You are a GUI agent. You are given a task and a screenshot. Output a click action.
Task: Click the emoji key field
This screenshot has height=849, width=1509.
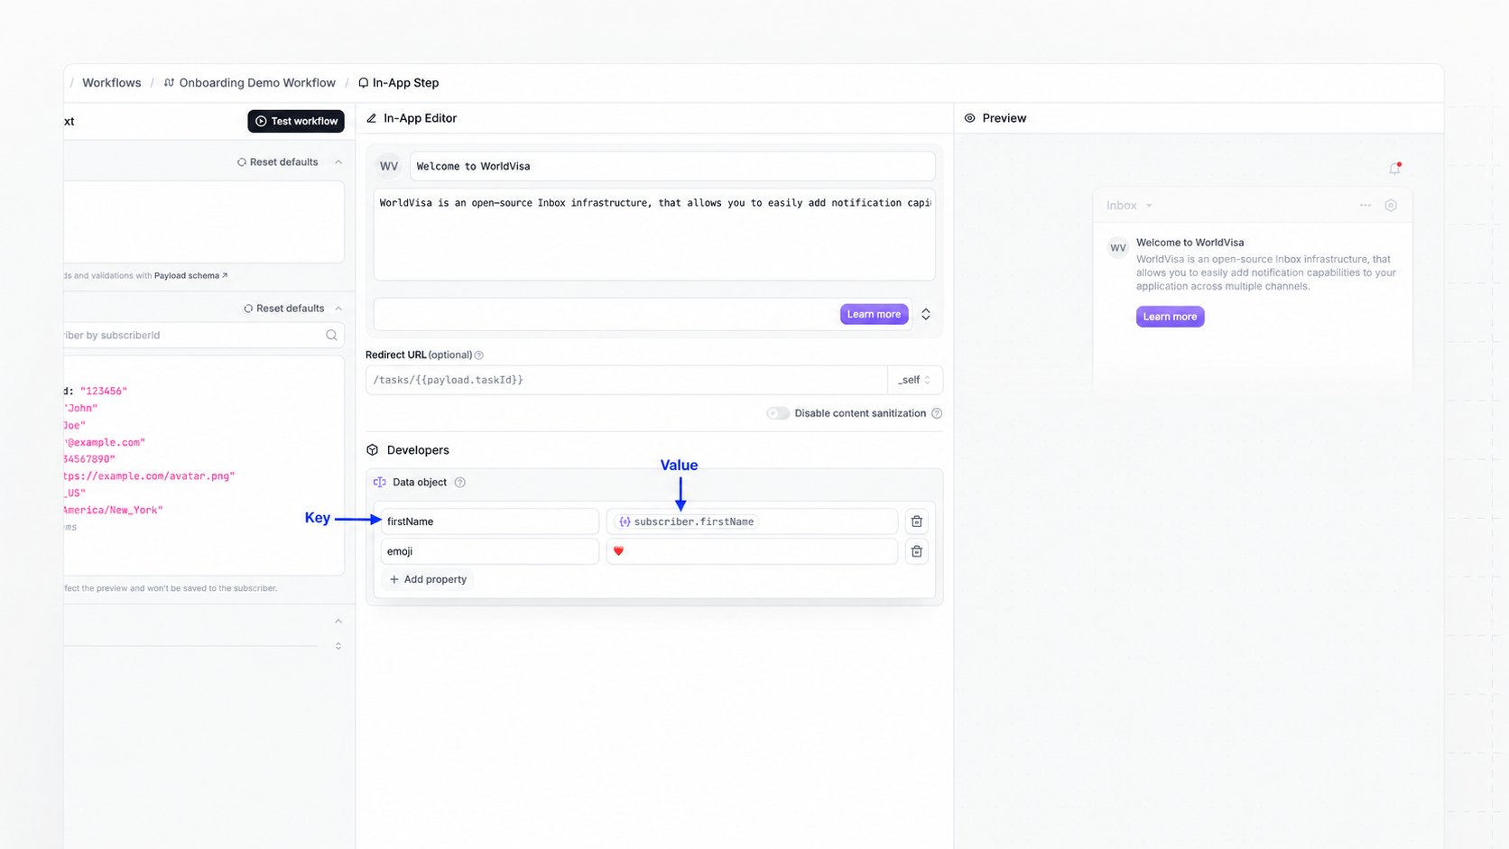point(490,551)
